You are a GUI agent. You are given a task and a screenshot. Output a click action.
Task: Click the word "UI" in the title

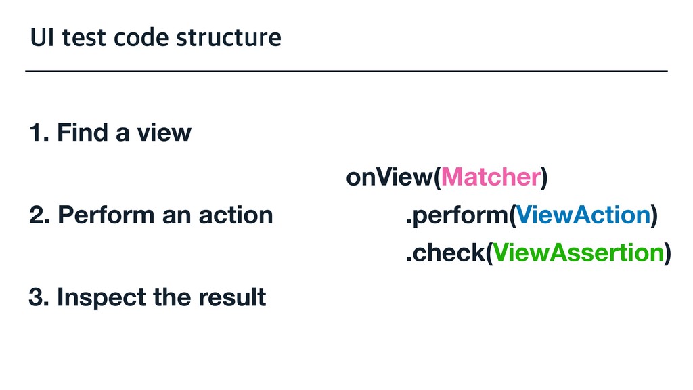point(39,37)
